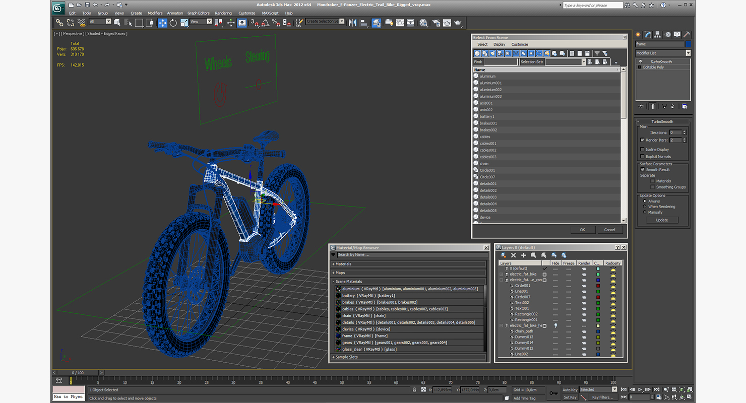Click Create New Layer icon in Layer dialog
Screen dimensions: 746x403
pyautogui.click(x=503, y=255)
